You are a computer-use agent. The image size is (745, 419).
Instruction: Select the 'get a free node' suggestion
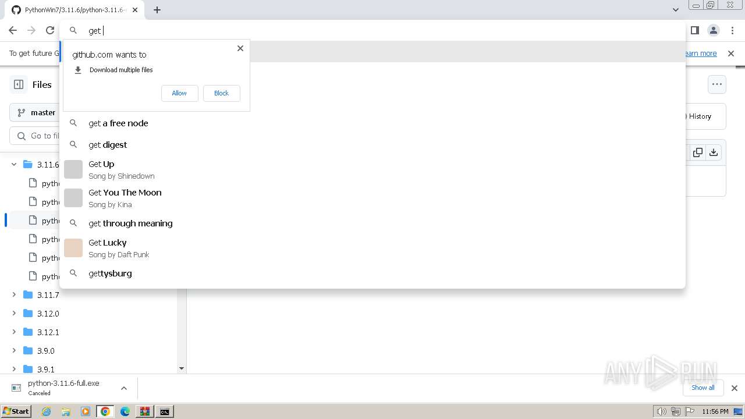(x=372, y=123)
